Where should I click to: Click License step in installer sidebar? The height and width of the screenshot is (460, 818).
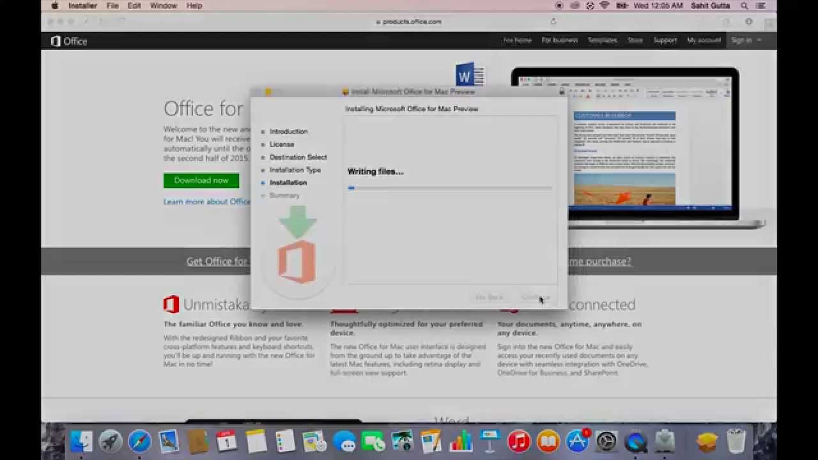click(282, 144)
